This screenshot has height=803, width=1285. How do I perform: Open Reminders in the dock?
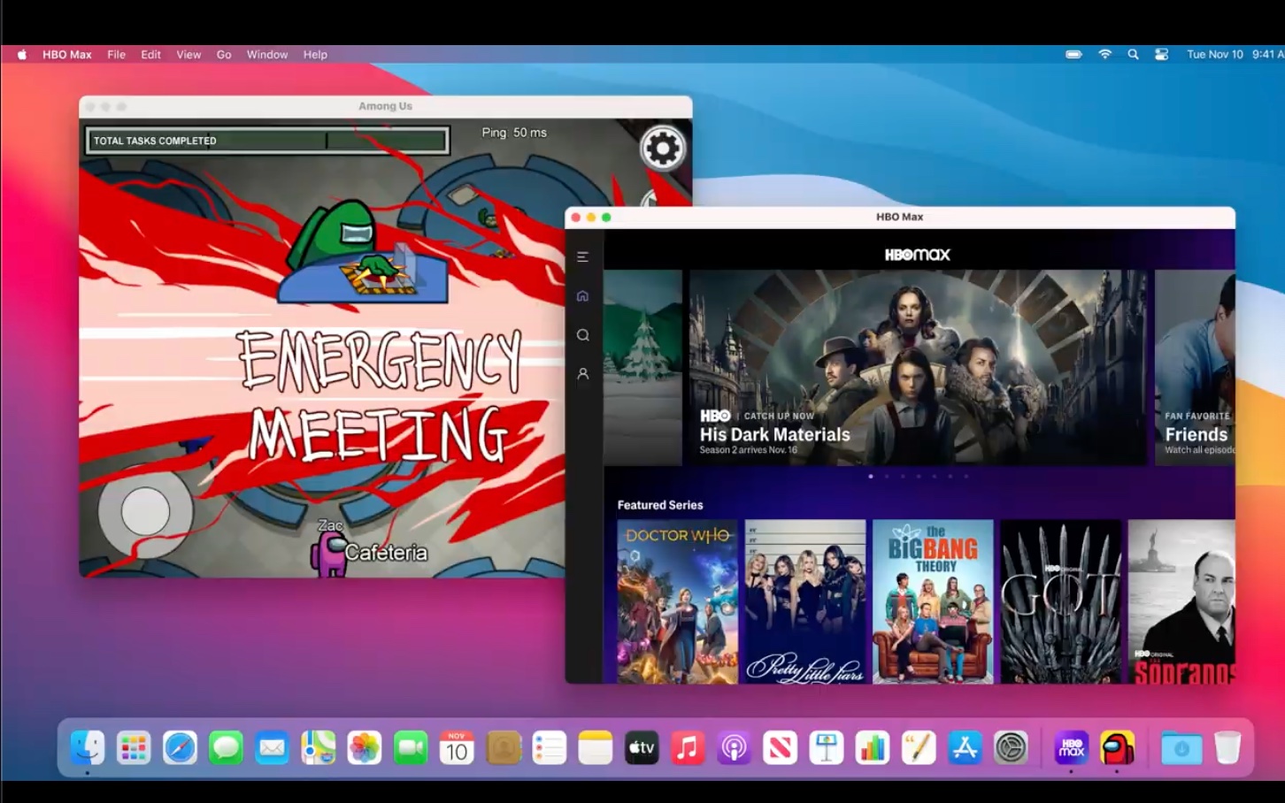pyautogui.click(x=550, y=748)
